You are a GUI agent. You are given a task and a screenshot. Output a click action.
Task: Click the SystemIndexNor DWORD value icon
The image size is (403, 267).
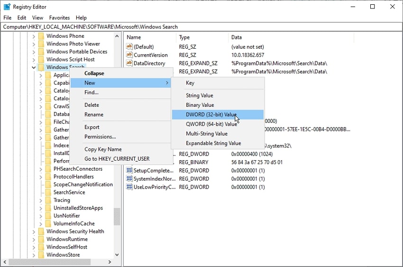click(x=129, y=179)
